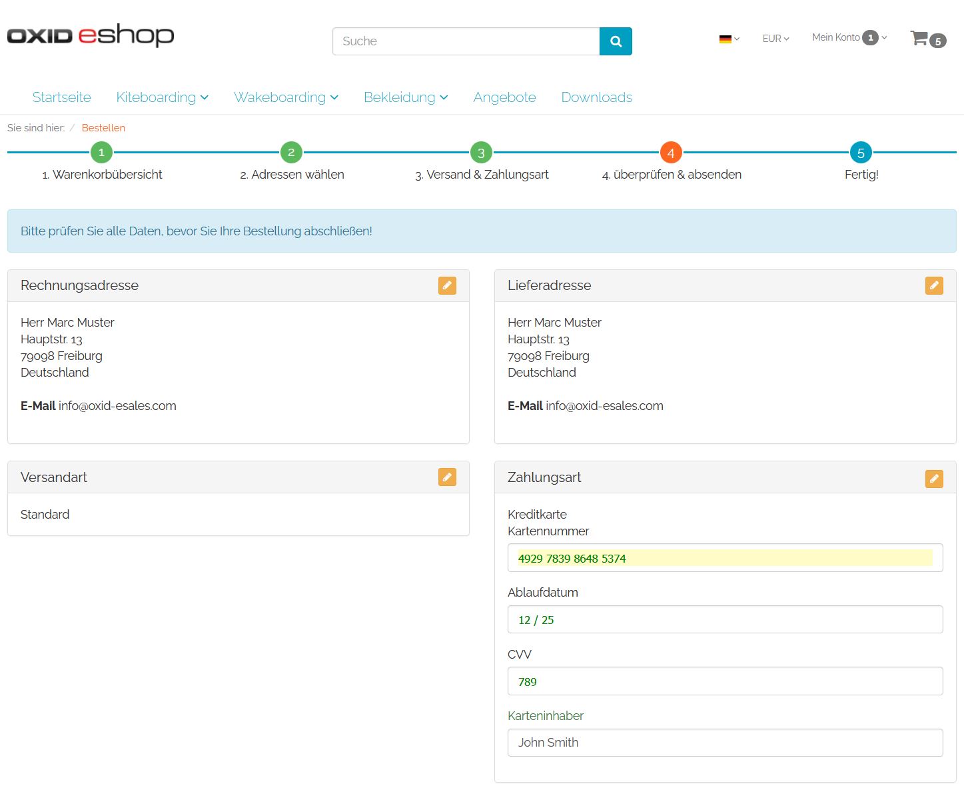Focus the Suche search input field
Screen dimensions: 964x788
[x=466, y=41]
